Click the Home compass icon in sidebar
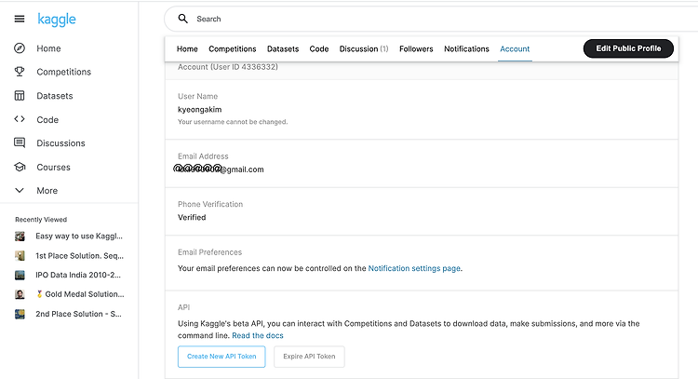The image size is (698, 379). (x=20, y=48)
